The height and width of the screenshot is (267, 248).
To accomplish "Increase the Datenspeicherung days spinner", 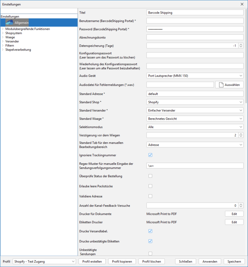I will click(241, 45).
